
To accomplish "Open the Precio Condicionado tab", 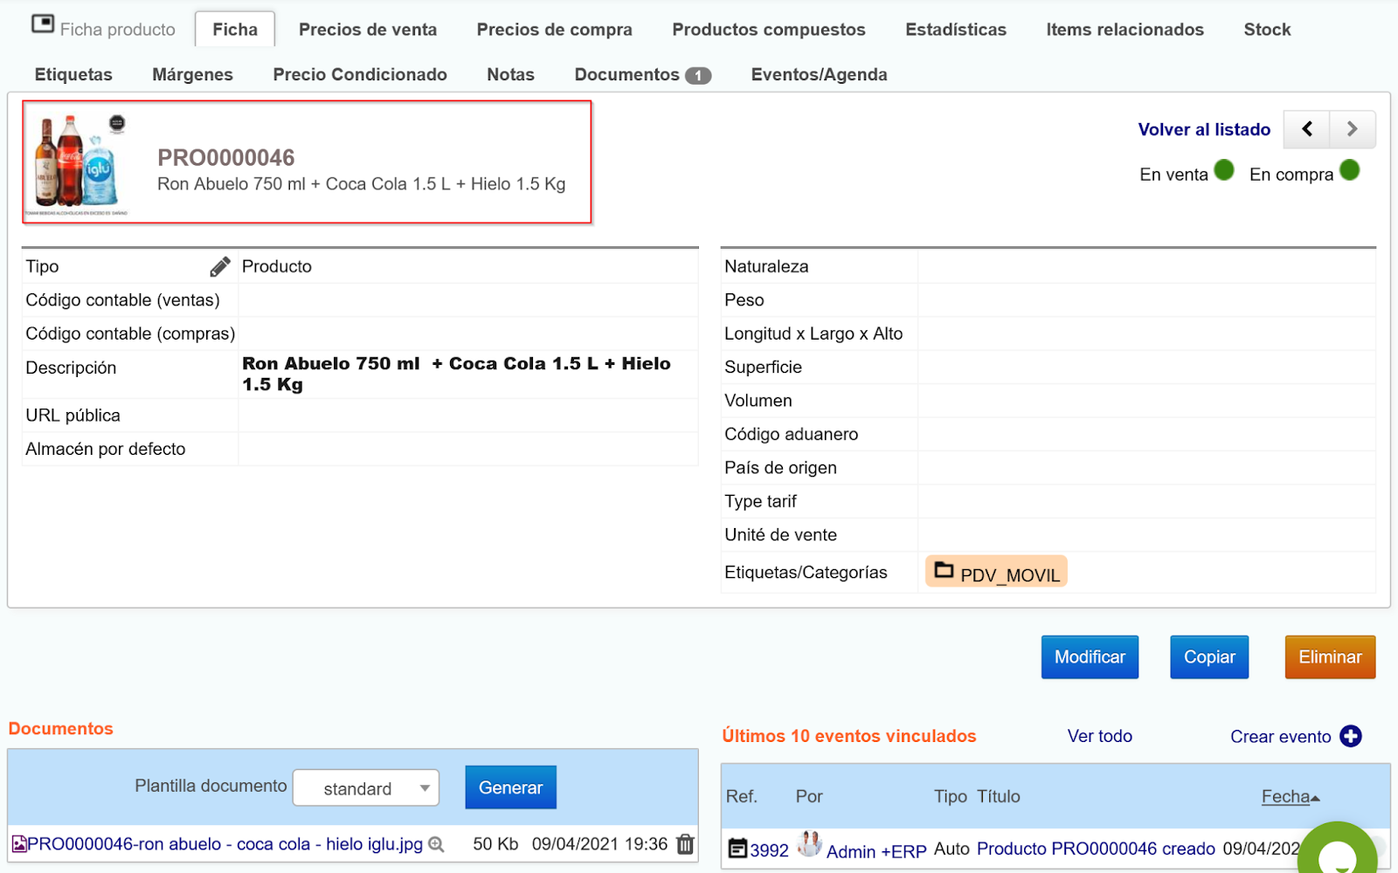I will (x=360, y=75).
